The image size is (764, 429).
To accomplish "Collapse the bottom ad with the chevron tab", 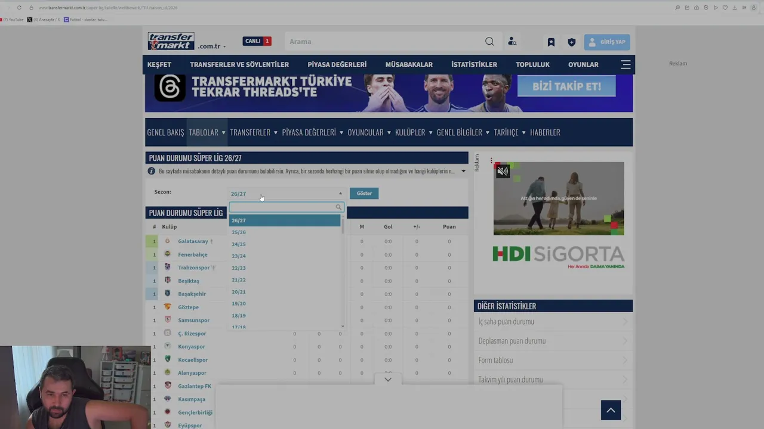I will (x=388, y=380).
